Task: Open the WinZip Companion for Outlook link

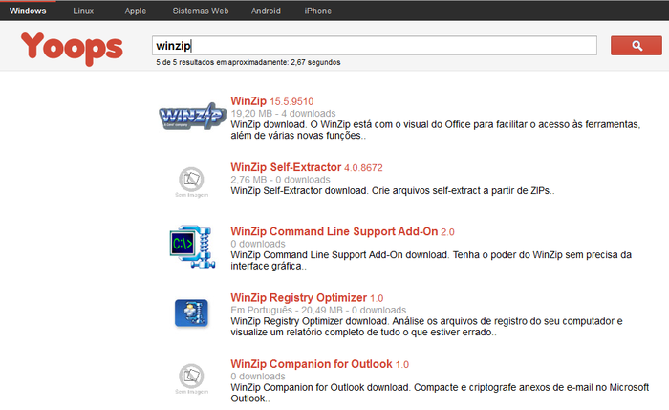Action: tap(319, 364)
